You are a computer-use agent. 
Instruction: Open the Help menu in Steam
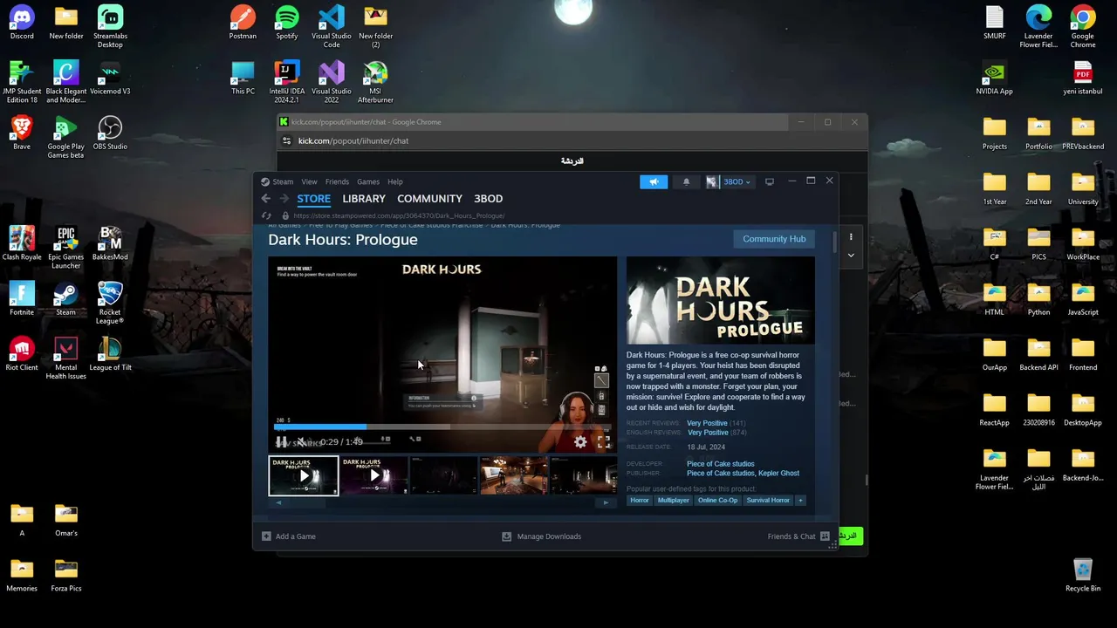coord(395,181)
